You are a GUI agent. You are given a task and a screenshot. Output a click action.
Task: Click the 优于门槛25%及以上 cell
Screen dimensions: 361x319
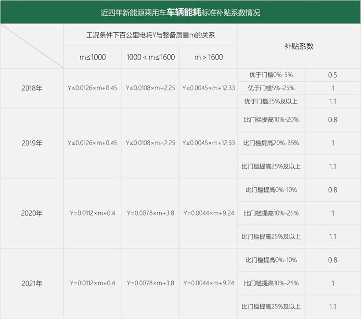[x=271, y=101]
